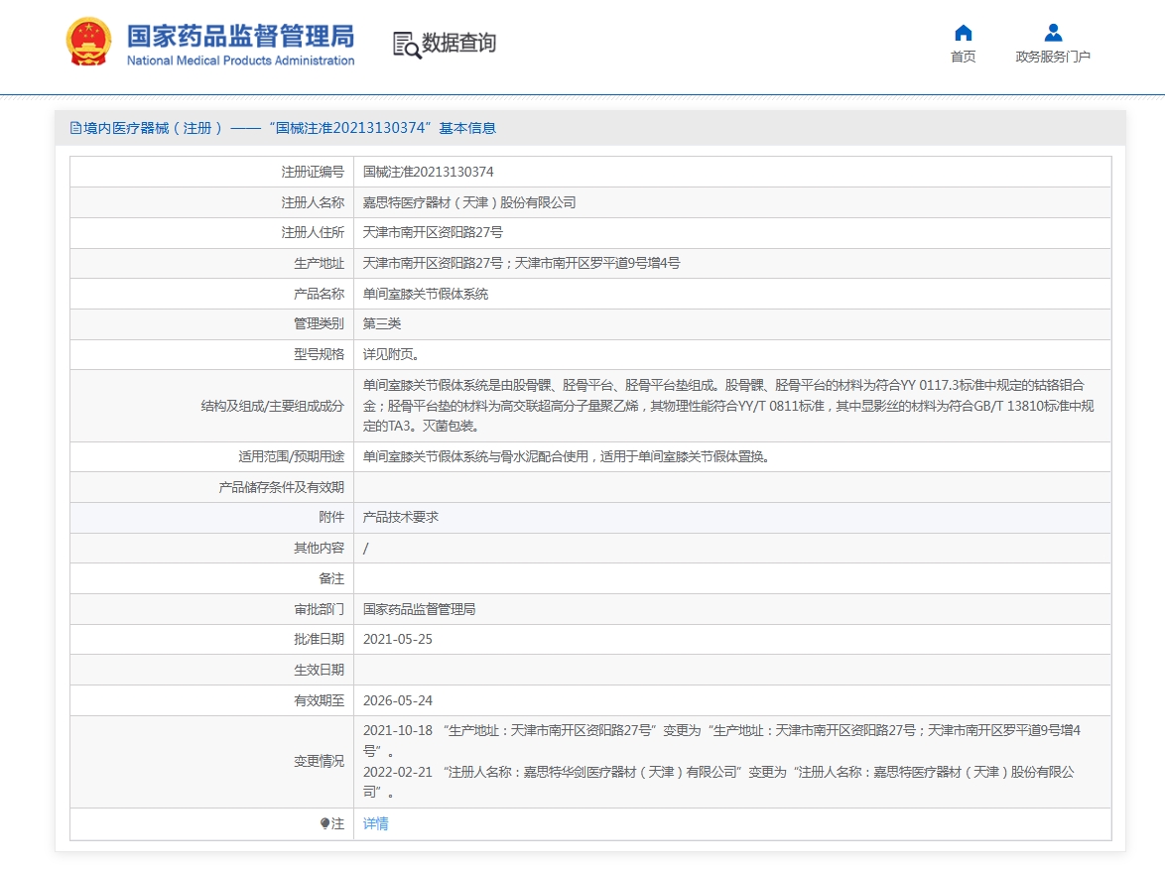Click the 数据查询 heading text
The image size is (1165, 872).
click(458, 43)
